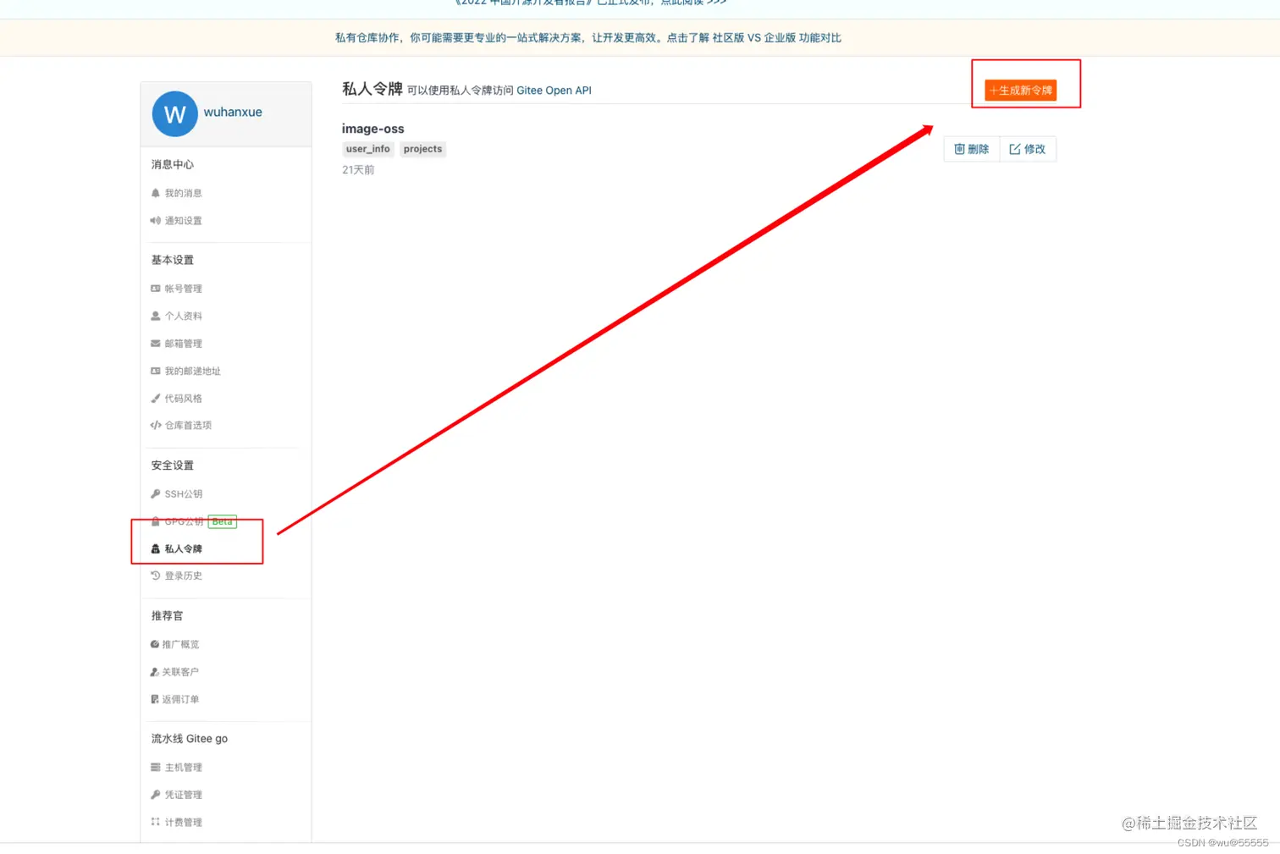Open 个人资料 page
1280x854 pixels.
coord(183,316)
